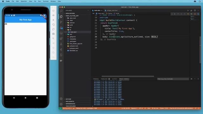Viewport: 203px width, 114px height.
Task: Open the emulator extended controls ellipsis
Action: click(54, 57)
